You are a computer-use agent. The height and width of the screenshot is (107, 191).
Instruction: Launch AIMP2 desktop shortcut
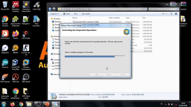click(x=16, y=49)
